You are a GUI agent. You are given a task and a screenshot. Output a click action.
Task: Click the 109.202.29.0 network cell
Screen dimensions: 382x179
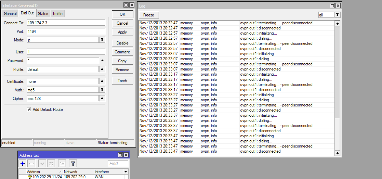pos(78,177)
